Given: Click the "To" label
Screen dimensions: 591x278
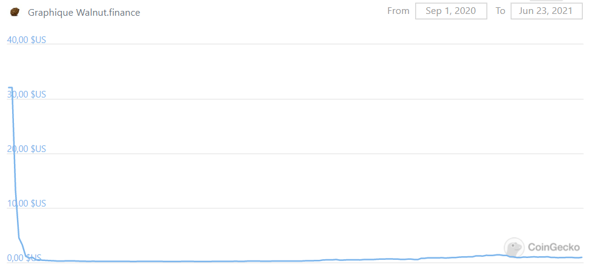Looking at the screenshot, I should 500,11.
